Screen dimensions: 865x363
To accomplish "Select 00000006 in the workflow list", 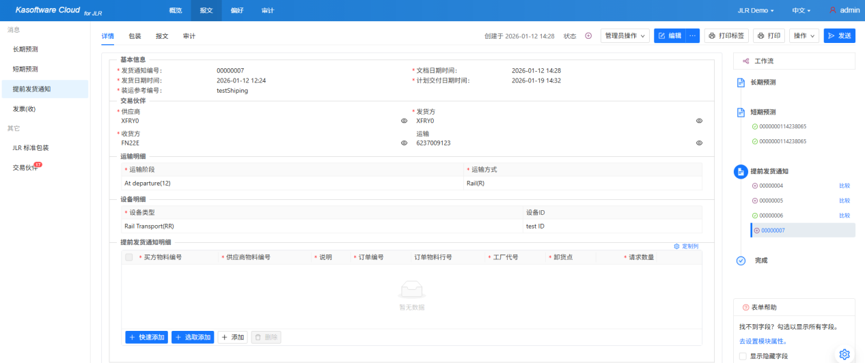I will coord(771,216).
